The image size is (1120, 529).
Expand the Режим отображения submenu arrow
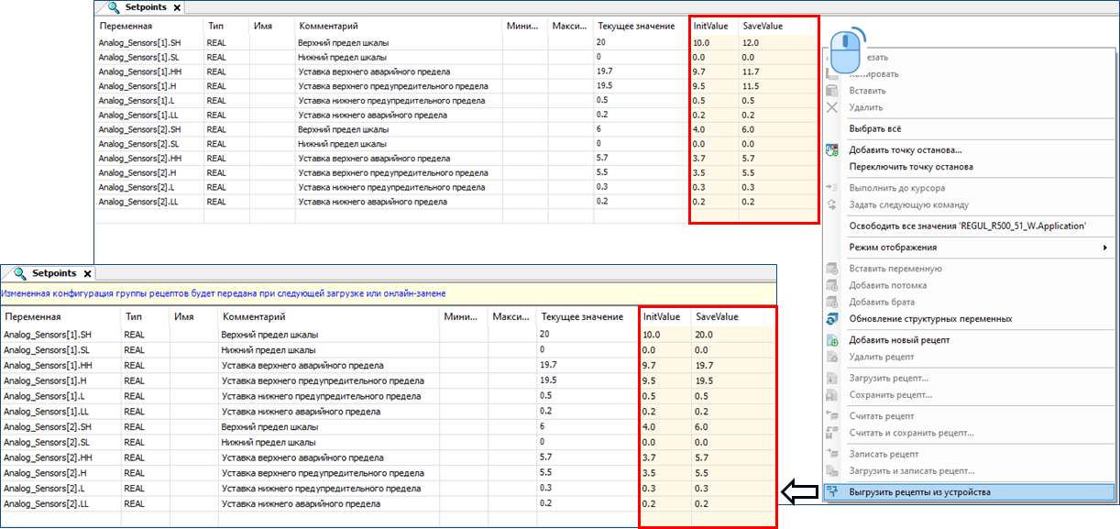click(1104, 248)
